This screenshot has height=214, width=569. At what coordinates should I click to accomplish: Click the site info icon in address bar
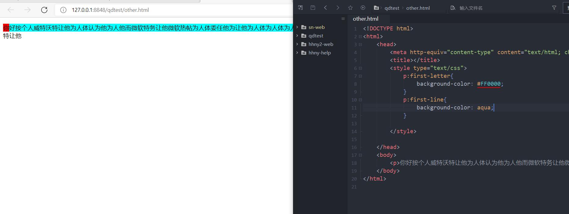pos(63,10)
